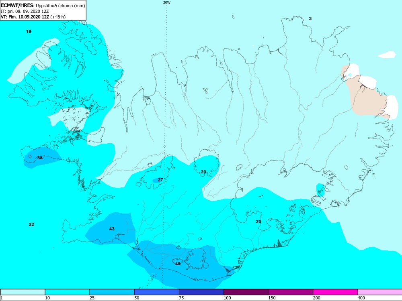Click the precipitation value 49
This screenshot has width=402, height=301.
point(178,264)
